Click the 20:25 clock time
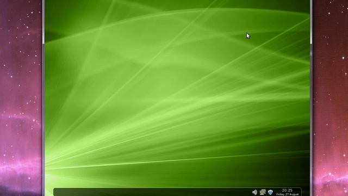Screen dimensions: 348x196 click(x=287, y=191)
